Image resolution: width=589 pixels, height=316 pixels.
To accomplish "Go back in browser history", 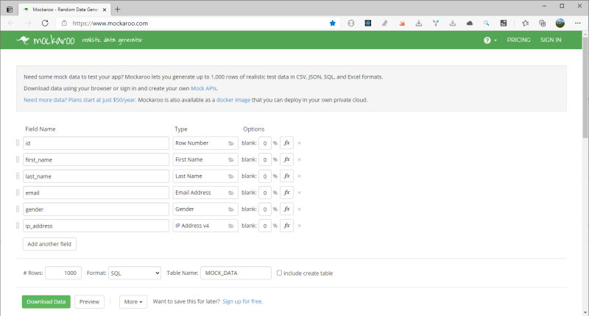I will [x=11, y=24].
